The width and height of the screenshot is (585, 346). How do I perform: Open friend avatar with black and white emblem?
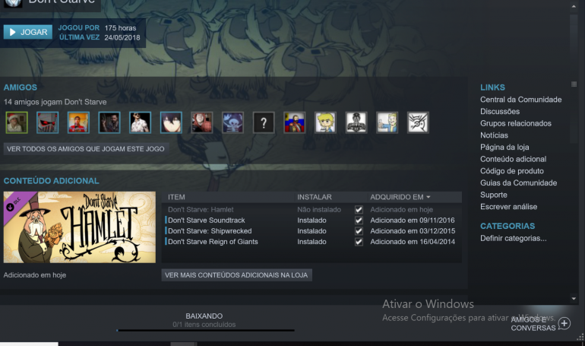(356, 122)
